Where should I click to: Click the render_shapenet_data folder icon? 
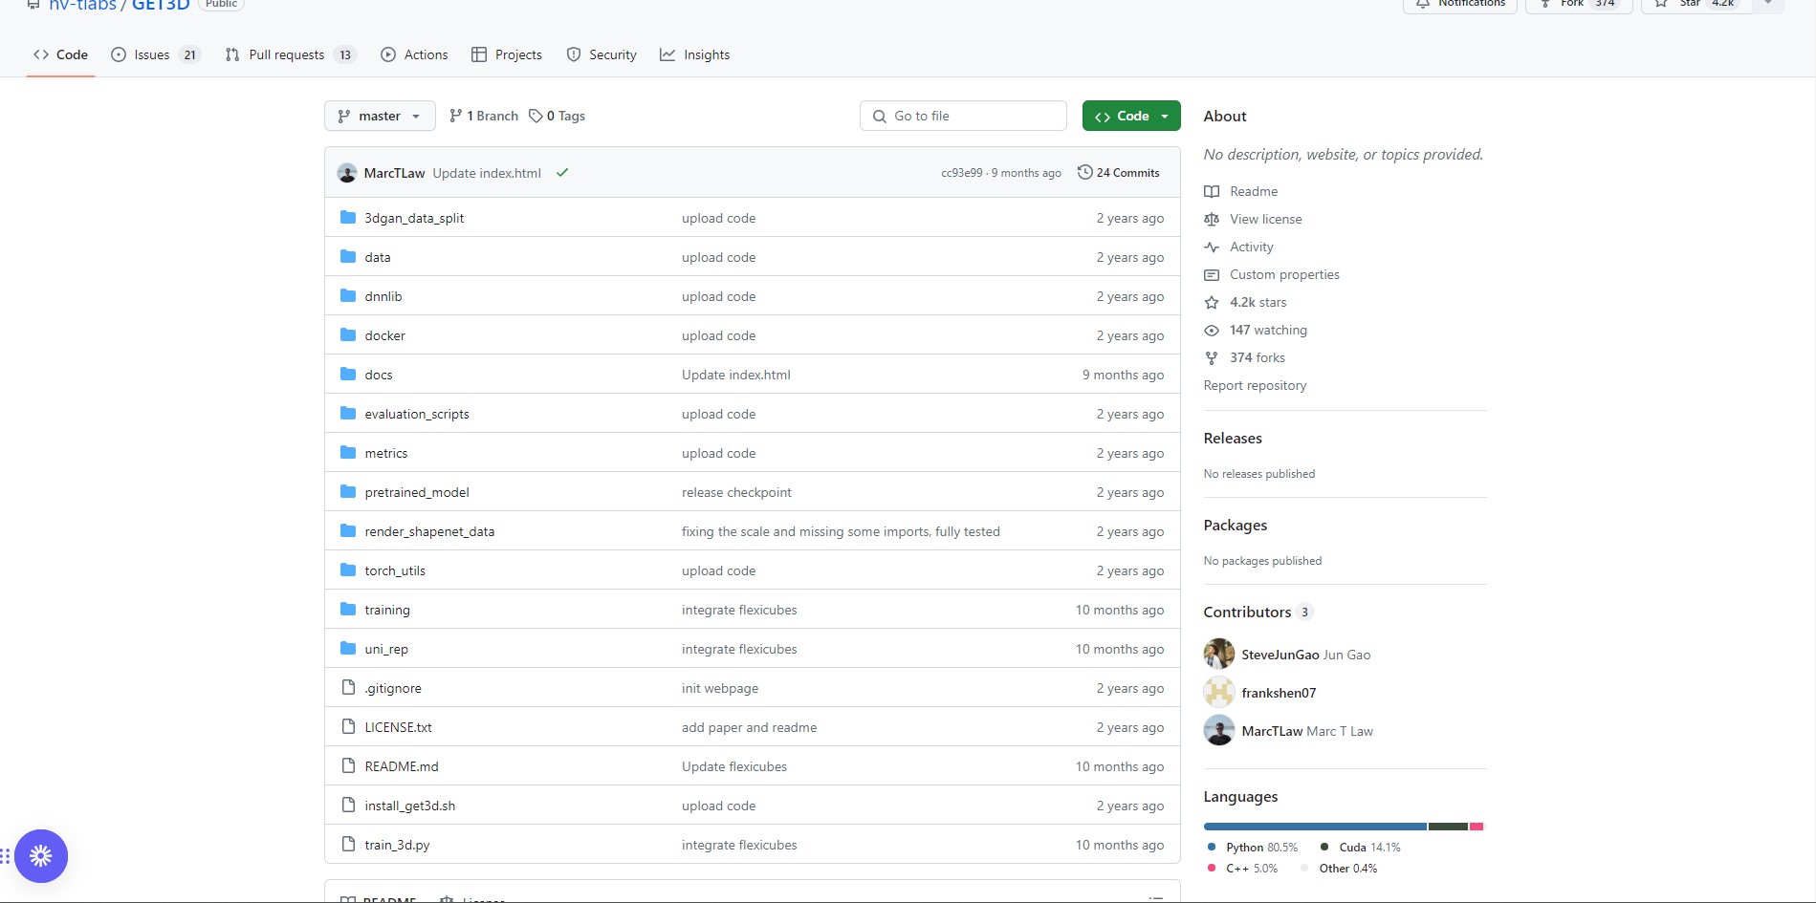[348, 531]
